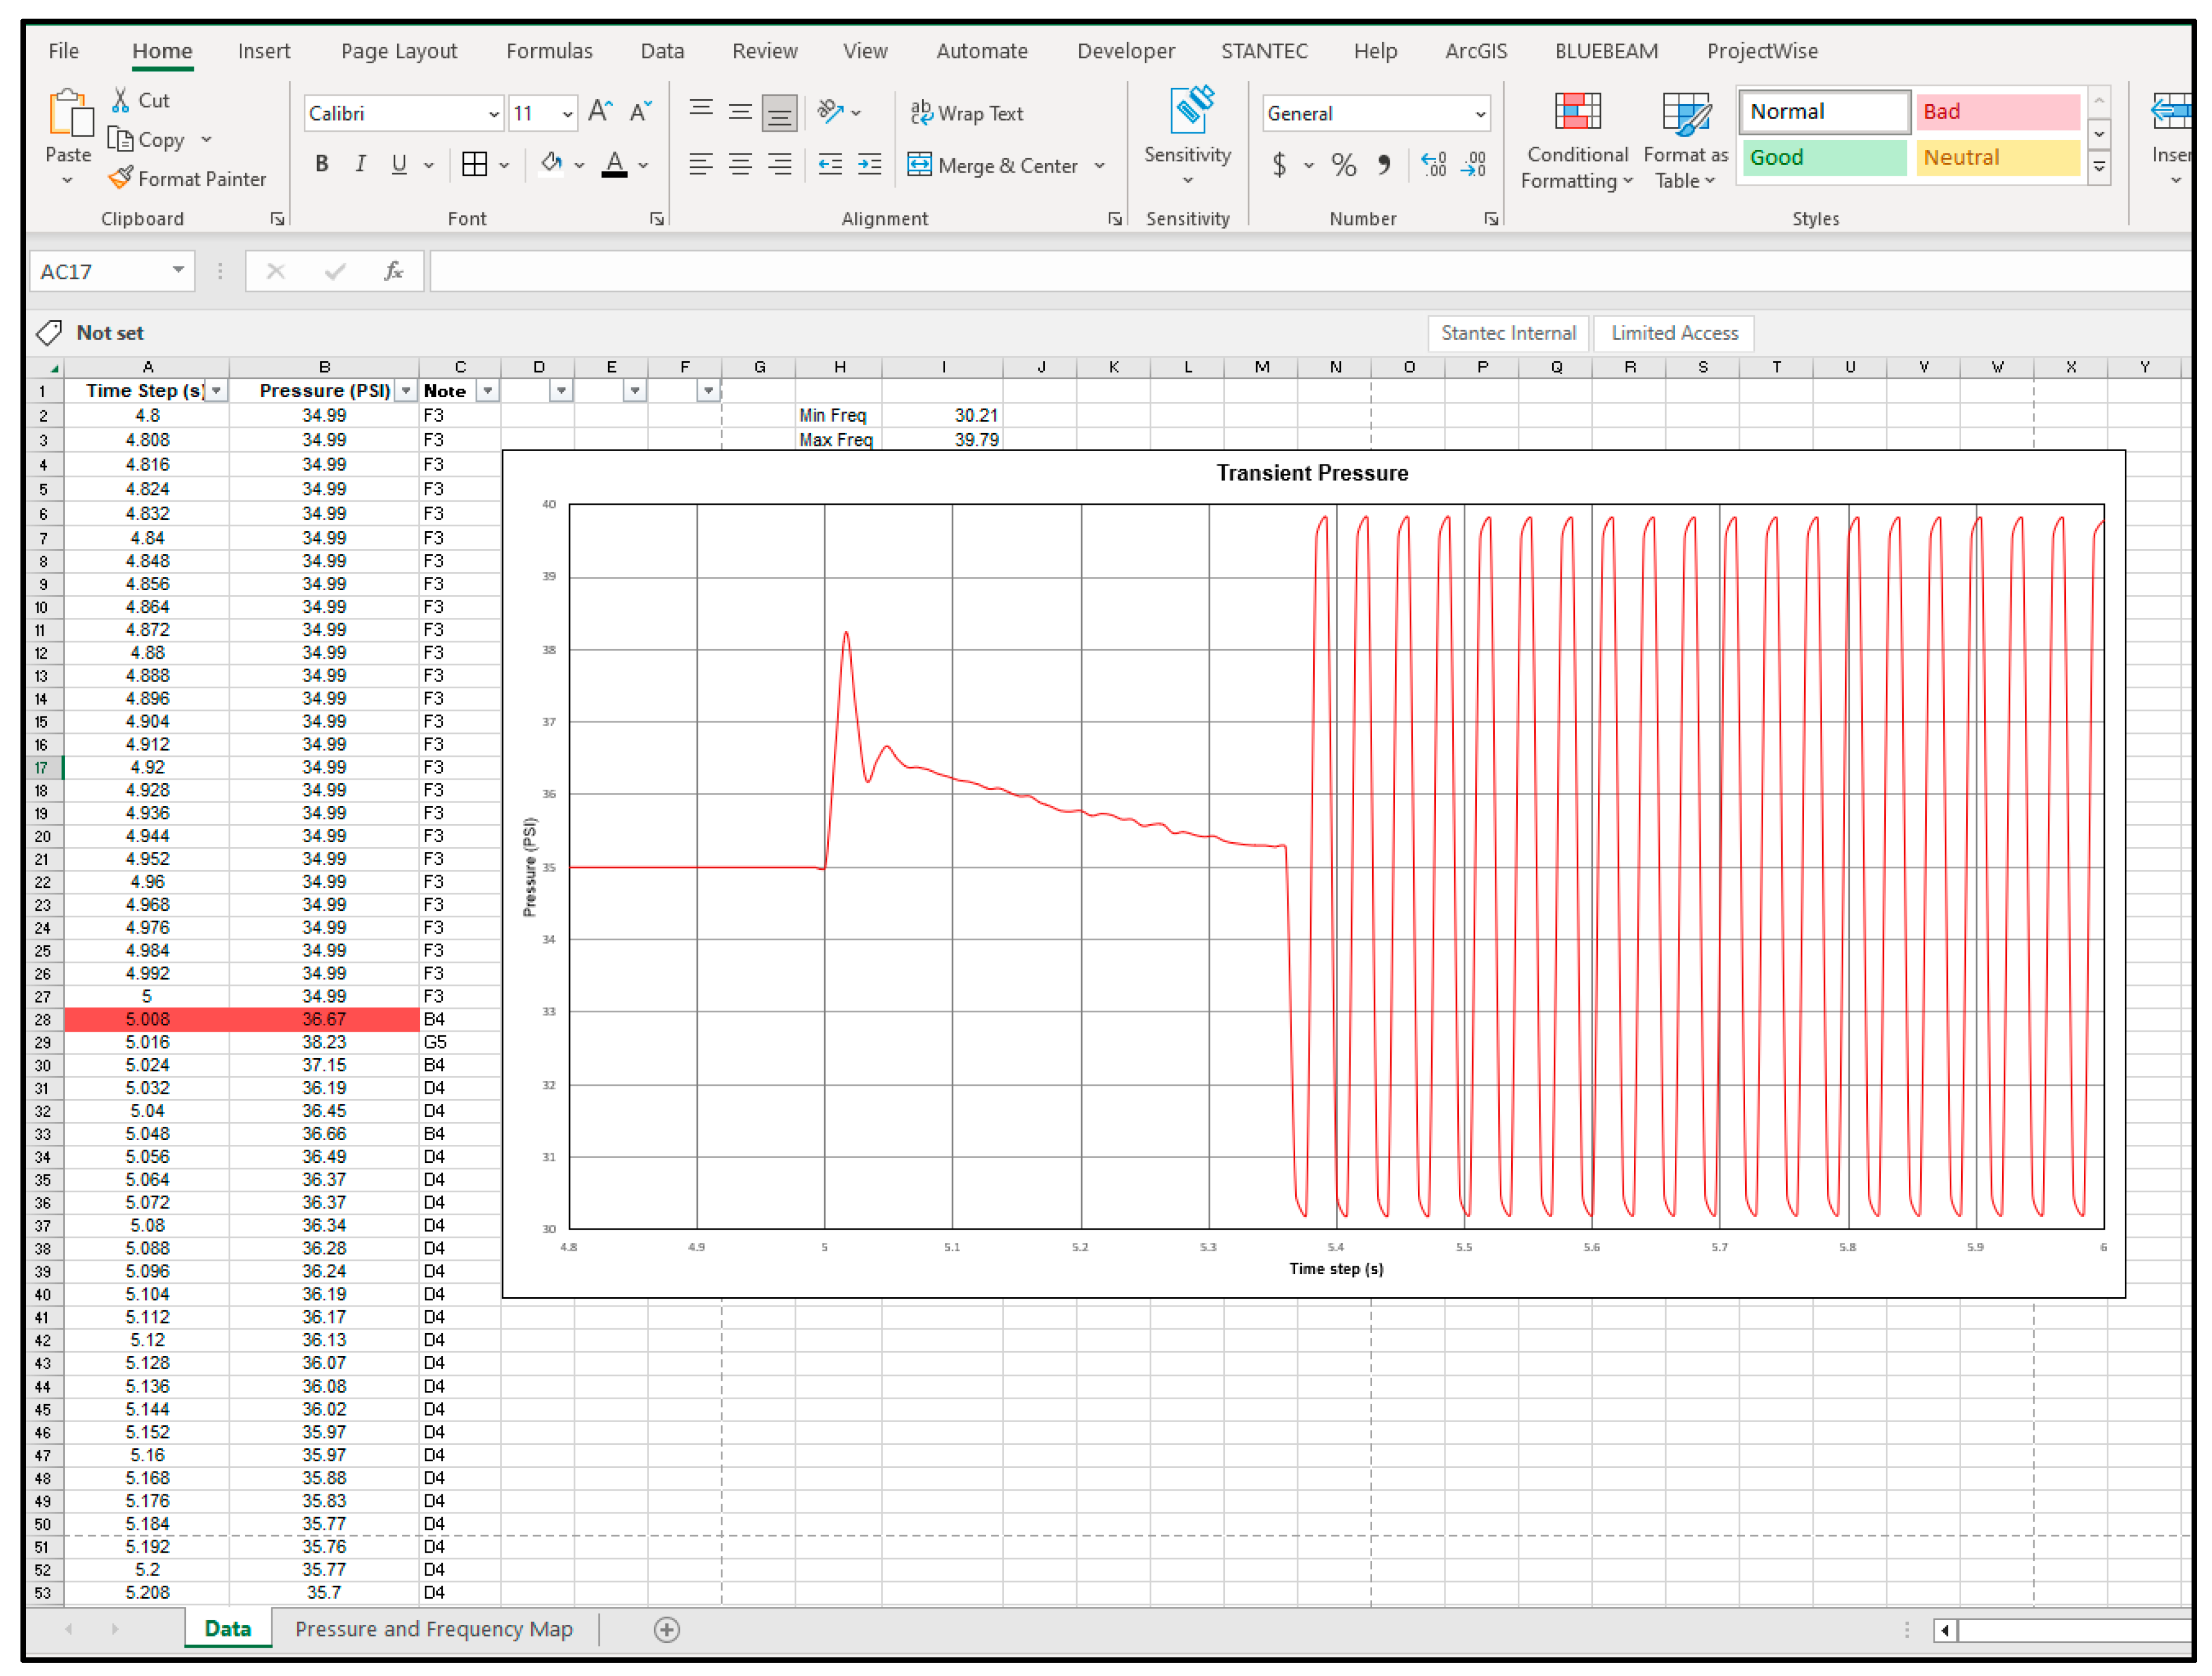Click Increase Font Size icon
The image size is (2212, 1676).
coord(599,112)
